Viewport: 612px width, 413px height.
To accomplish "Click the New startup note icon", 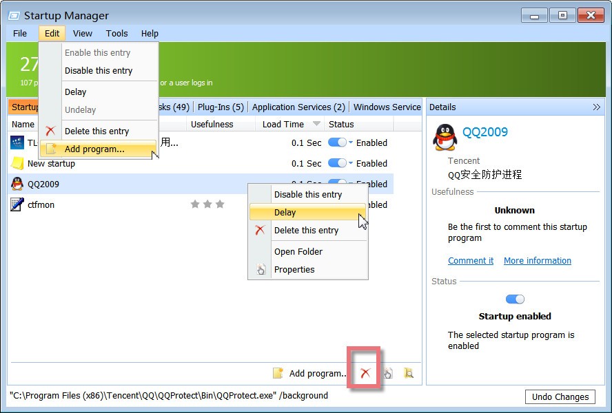I will pyautogui.click(x=17, y=163).
